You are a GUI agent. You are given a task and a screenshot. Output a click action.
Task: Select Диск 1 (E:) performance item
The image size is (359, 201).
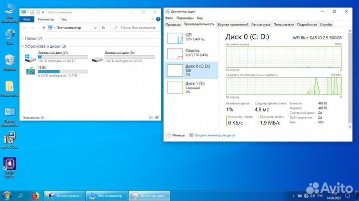pyautogui.click(x=191, y=88)
